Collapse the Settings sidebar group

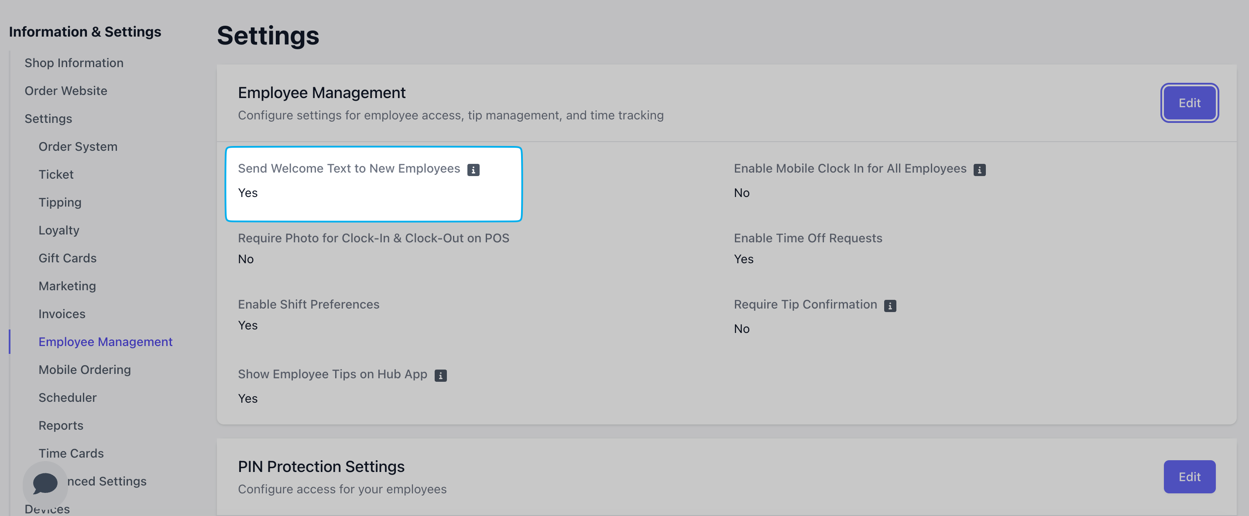[48, 119]
